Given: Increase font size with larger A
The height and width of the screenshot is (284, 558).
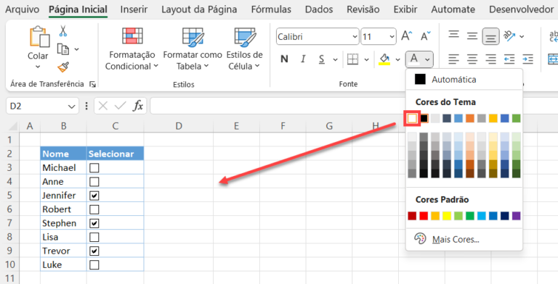Looking at the screenshot, I should 407,36.
